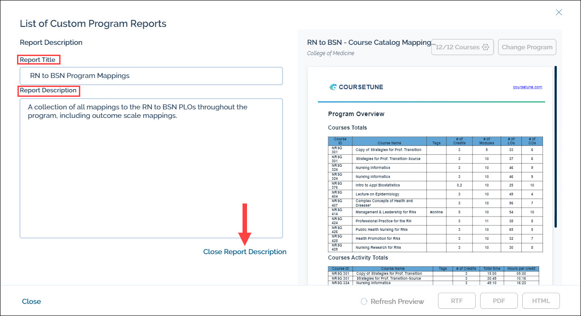Click the Hours per credit column header
This screenshot has width=581, height=316.
click(x=522, y=268)
